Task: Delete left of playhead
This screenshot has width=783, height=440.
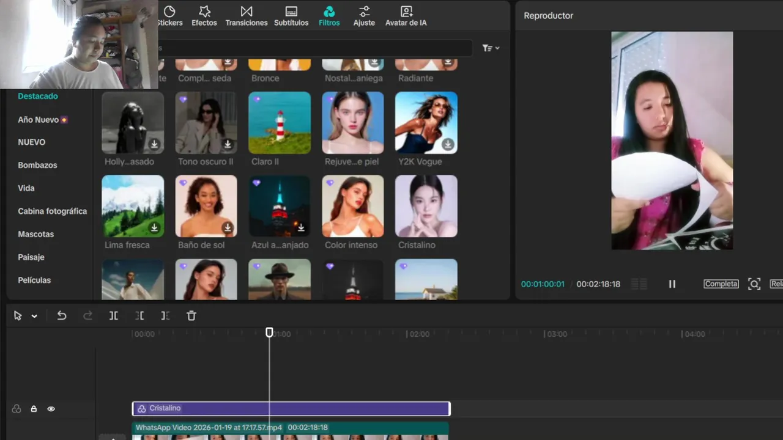Action: (x=139, y=316)
